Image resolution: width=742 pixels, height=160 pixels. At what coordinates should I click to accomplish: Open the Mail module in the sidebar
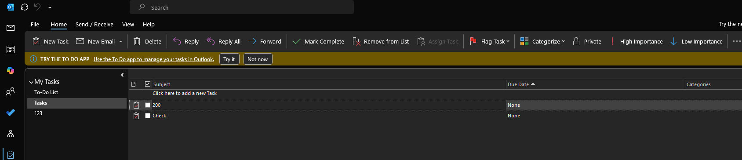click(x=11, y=28)
